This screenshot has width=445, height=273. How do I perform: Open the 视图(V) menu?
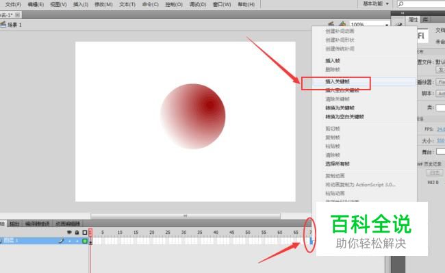(x=58, y=5)
